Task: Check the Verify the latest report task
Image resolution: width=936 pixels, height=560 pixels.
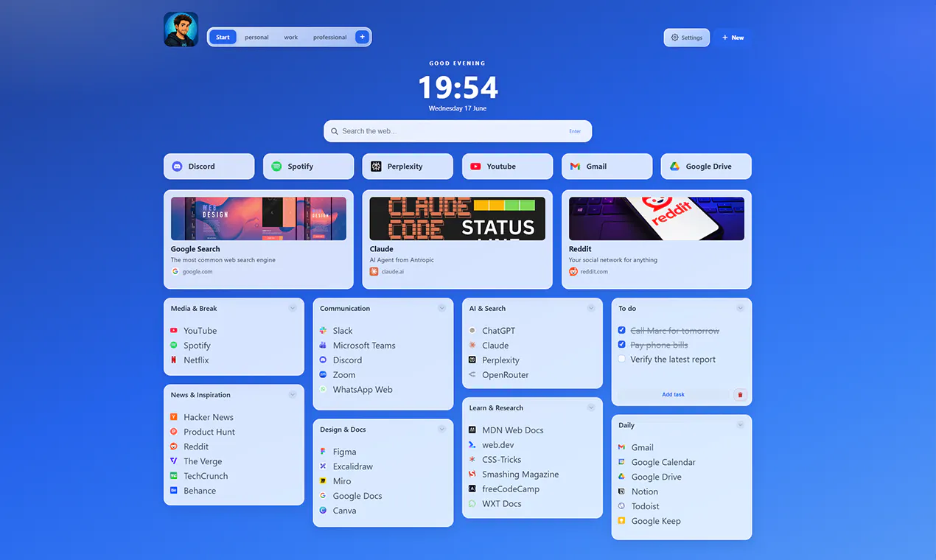Action: [x=621, y=359]
